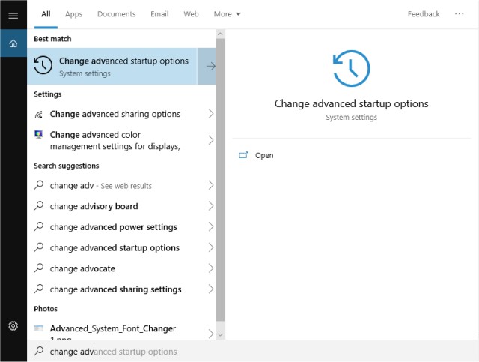Image resolution: width=479 pixels, height=362 pixels.
Task: Switch to the Documents tab
Action: (x=117, y=14)
